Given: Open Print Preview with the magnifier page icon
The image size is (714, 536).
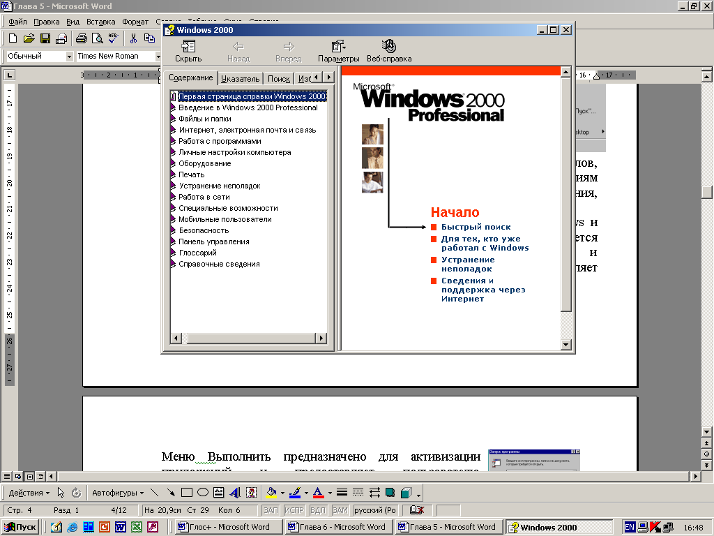Looking at the screenshot, I should (98, 39).
